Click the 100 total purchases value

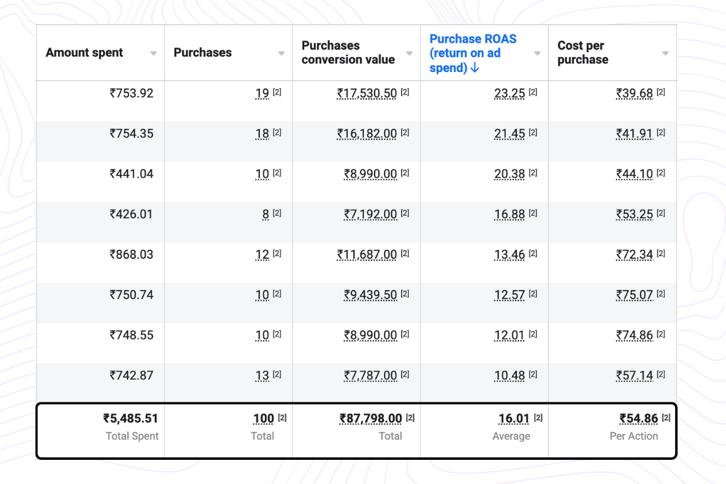coord(263,418)
